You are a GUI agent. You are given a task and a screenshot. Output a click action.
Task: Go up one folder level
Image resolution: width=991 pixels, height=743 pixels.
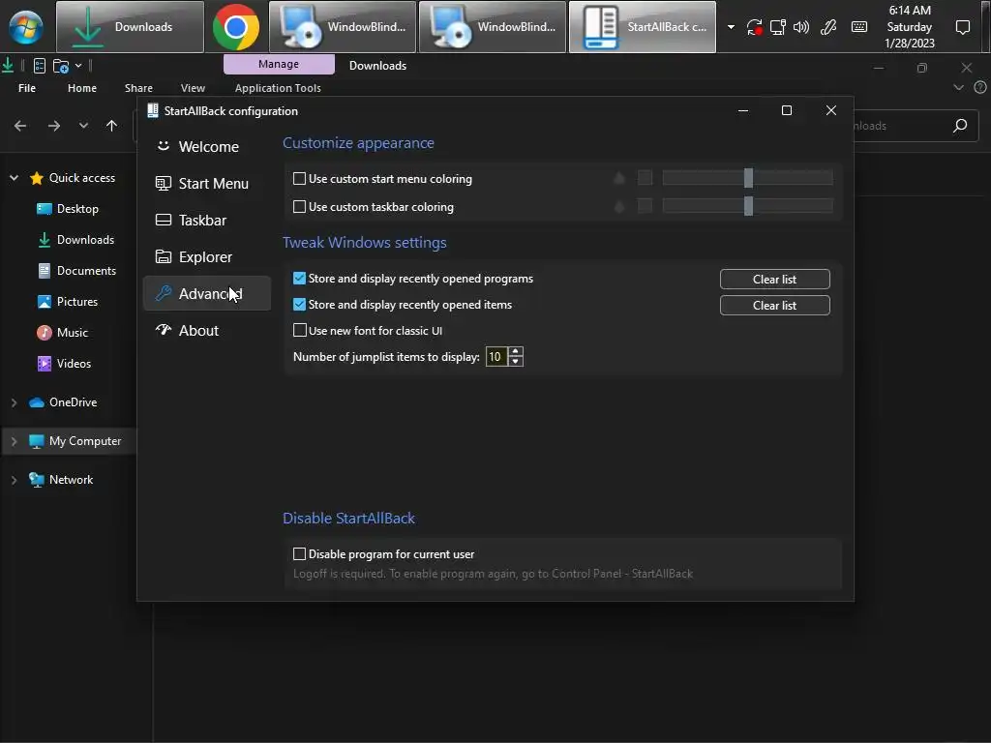[x=112, y=126]
